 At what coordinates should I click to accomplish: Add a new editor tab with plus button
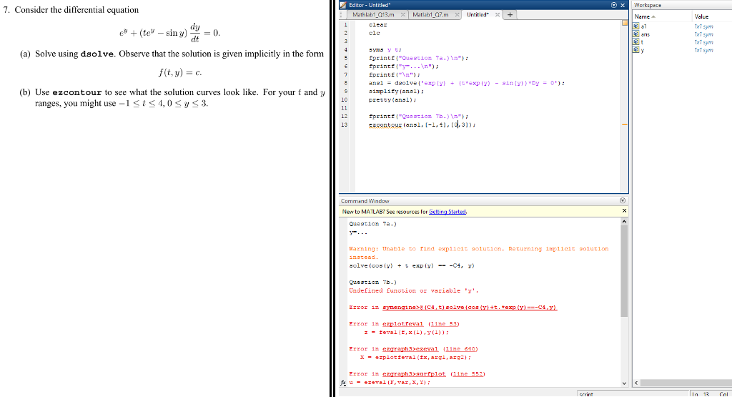point(510,15)
